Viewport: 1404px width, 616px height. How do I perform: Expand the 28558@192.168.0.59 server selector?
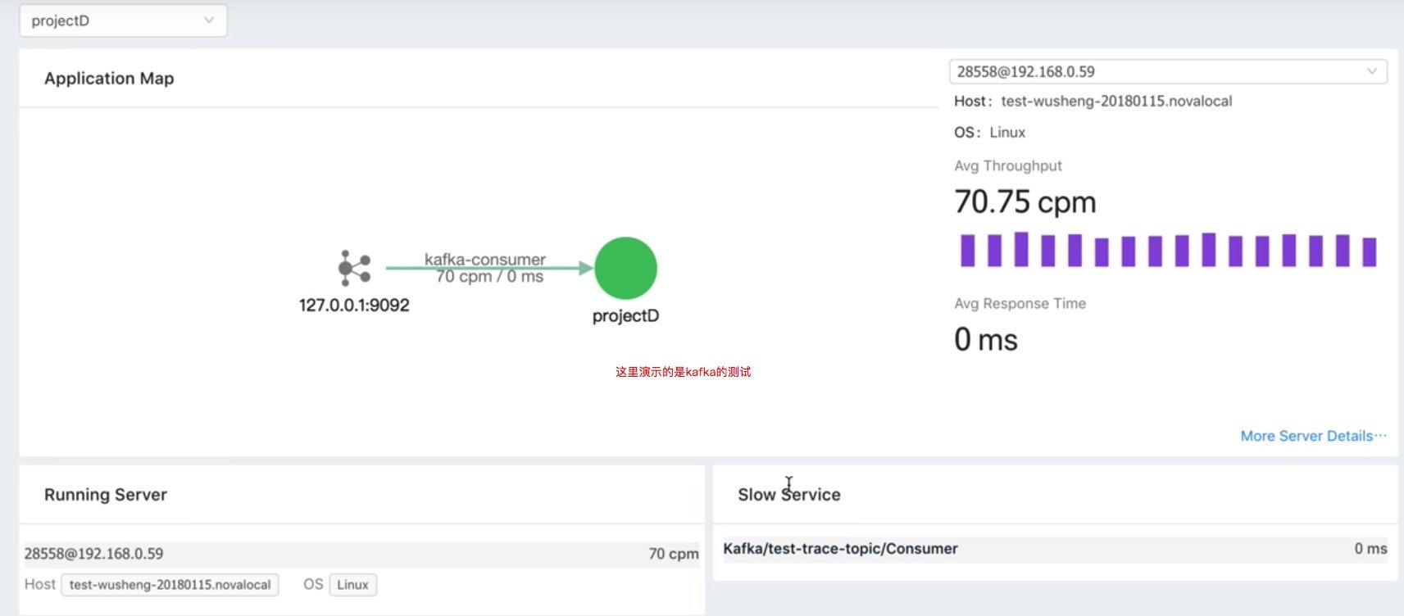click(1156, 72)
